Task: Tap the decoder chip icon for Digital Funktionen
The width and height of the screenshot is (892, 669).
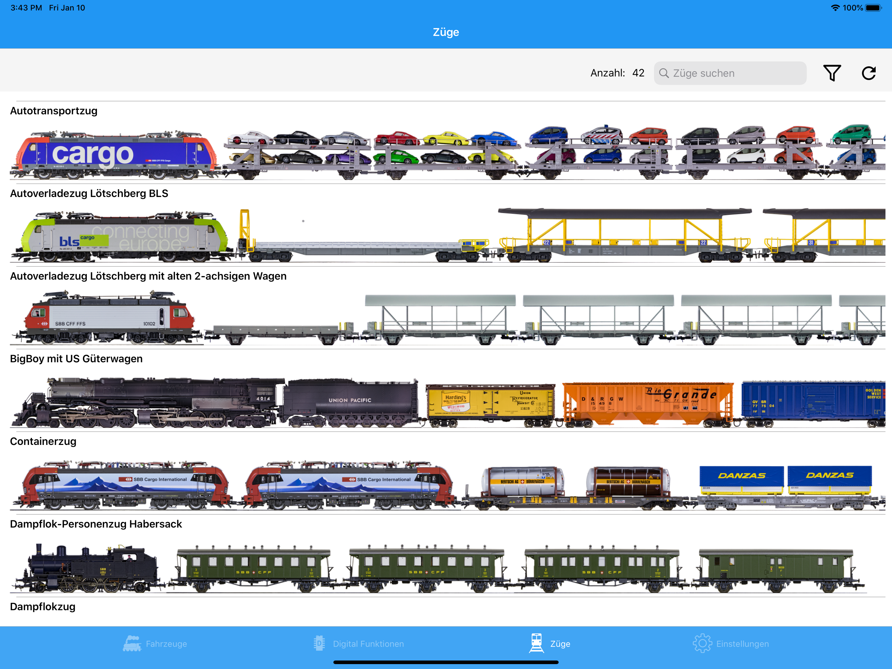Action: pyautogui.click(x=319, y=644)
